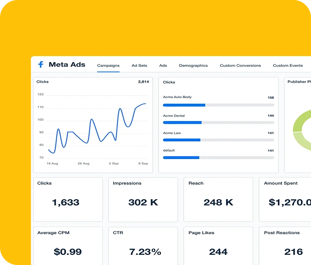
Task: Select the Acme Auto Body progress bar
Action: pos(218,105)
